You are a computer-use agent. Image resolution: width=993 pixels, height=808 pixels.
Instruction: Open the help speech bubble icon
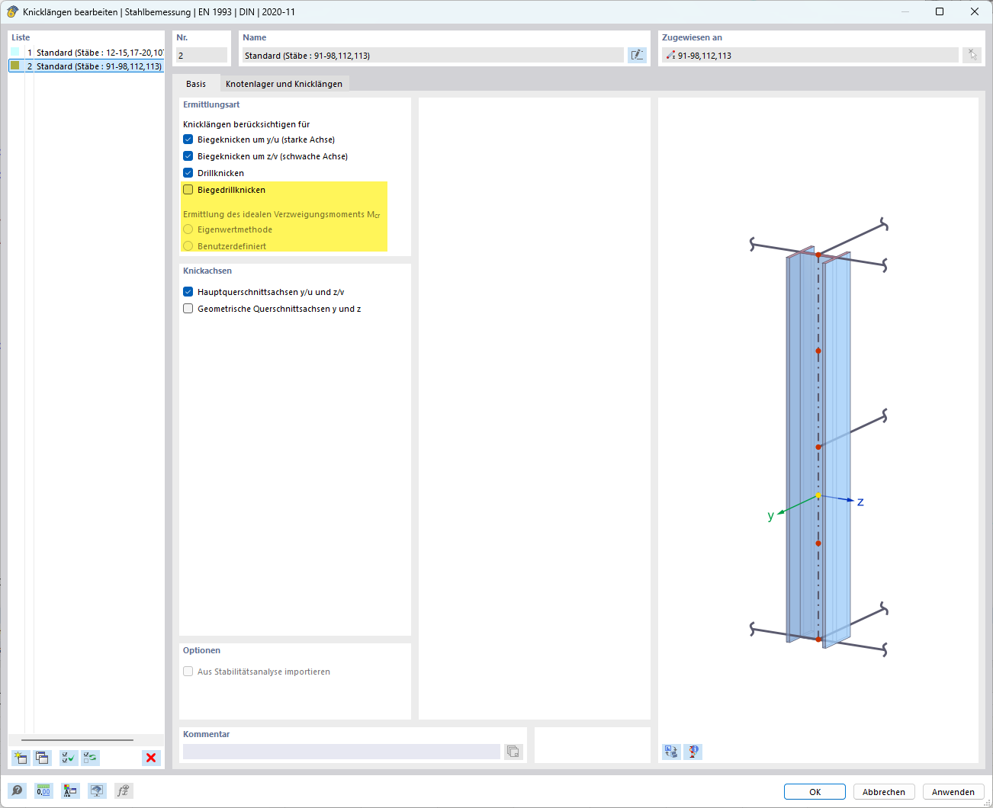point(17,791)
